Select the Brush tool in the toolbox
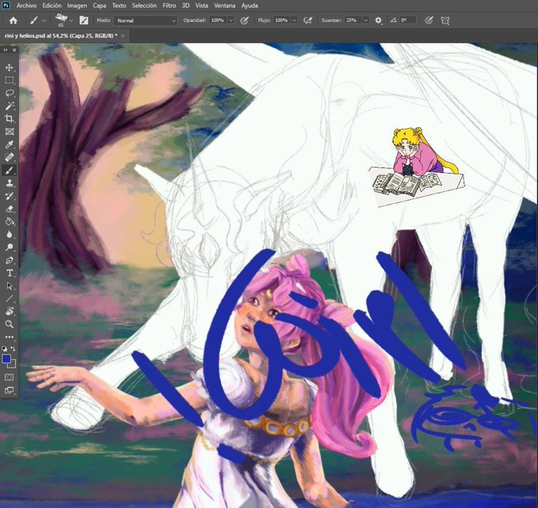This screenshot has width=538, height=508. [9, 170]
